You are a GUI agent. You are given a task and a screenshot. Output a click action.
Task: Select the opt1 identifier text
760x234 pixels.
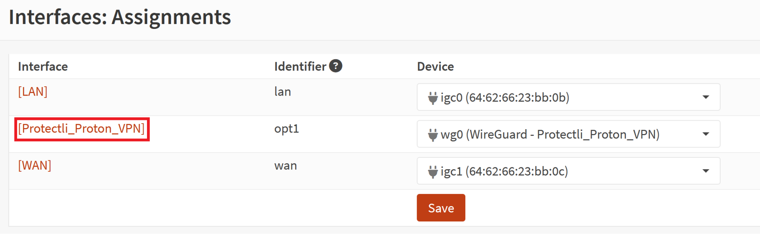[x=286, y=129]
